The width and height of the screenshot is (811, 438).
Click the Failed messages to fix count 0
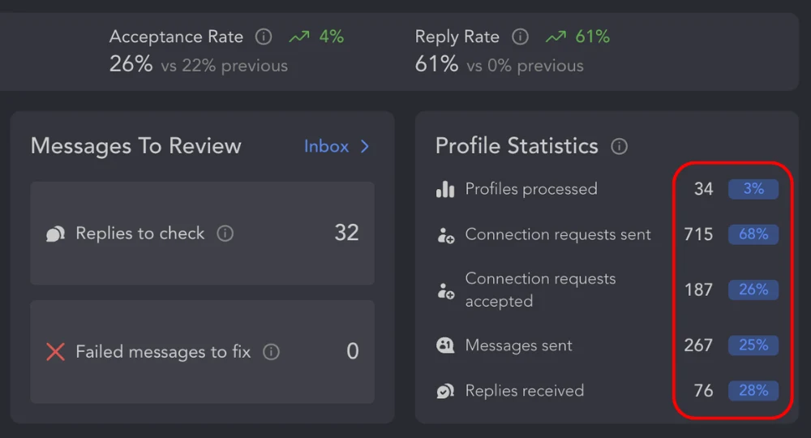353,352
